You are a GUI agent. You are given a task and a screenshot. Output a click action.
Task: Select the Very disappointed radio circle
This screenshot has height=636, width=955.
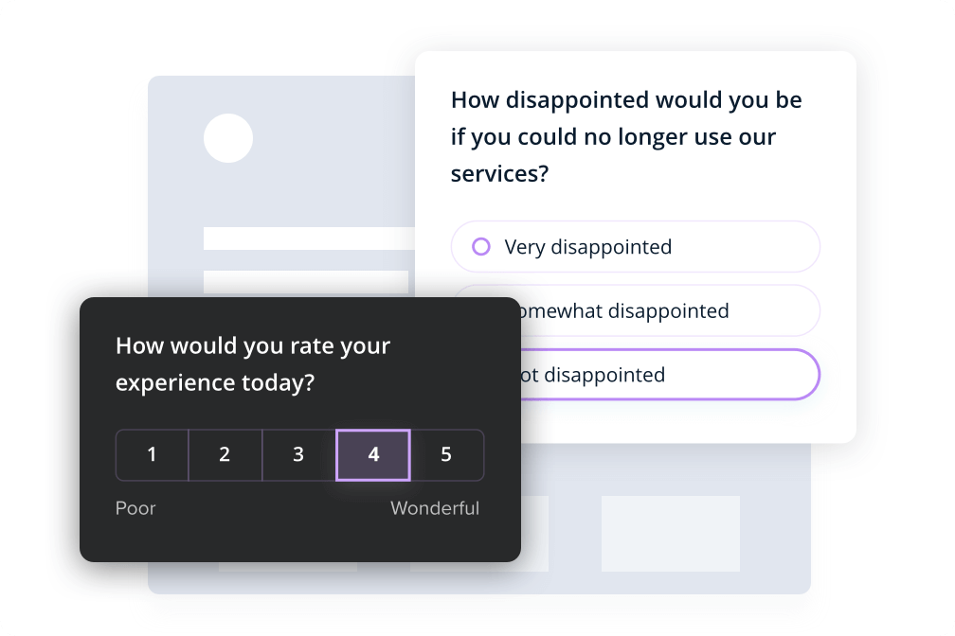pyautogui.click(x=481, y=246)
